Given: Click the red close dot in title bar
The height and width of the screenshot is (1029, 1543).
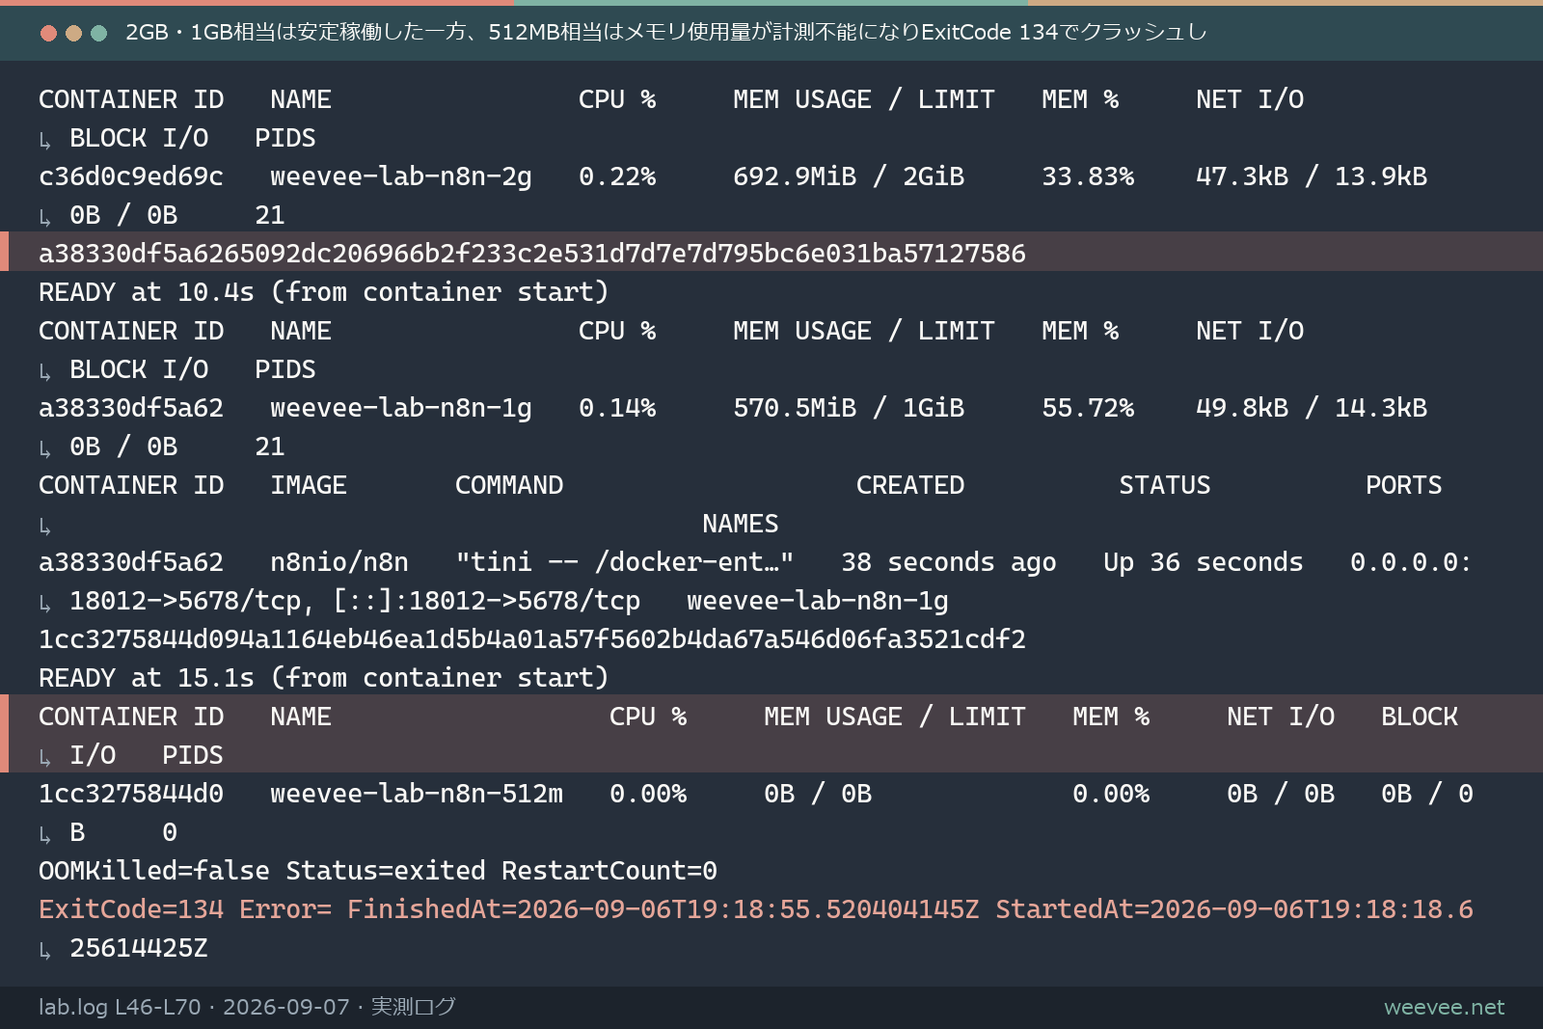Looking at the screenshot, I should (48, 33).
